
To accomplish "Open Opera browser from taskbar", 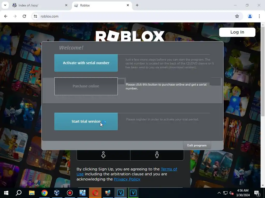I will (x=95, y=193).
